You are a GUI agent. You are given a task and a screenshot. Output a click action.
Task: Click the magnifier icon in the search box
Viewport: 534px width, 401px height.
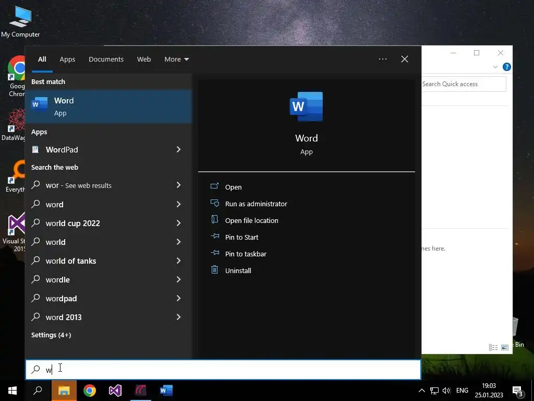tap(35, 369)
